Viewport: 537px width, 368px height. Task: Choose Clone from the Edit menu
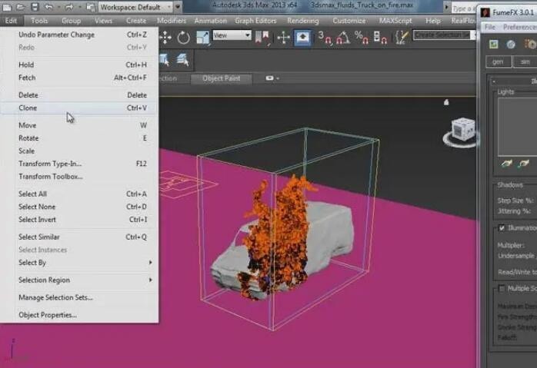click(28, 108)
